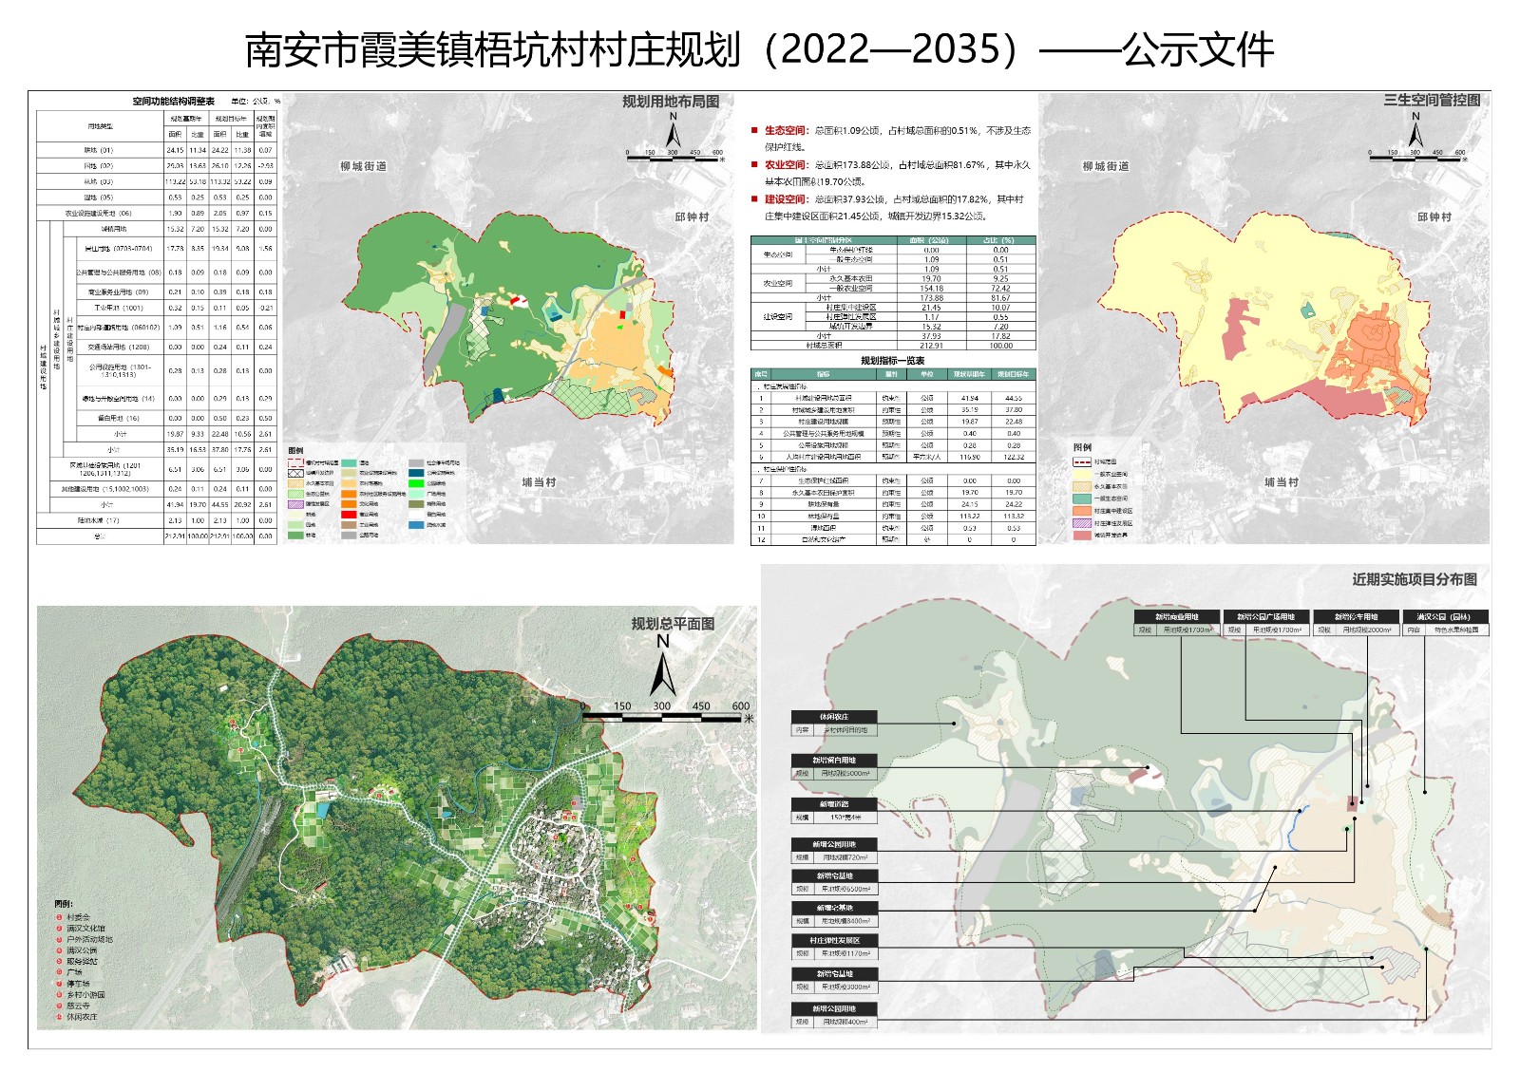This screenshot has height=1072, width=1520.
Task: Click the 村域总面积 value 212.91
Action: 931,346
